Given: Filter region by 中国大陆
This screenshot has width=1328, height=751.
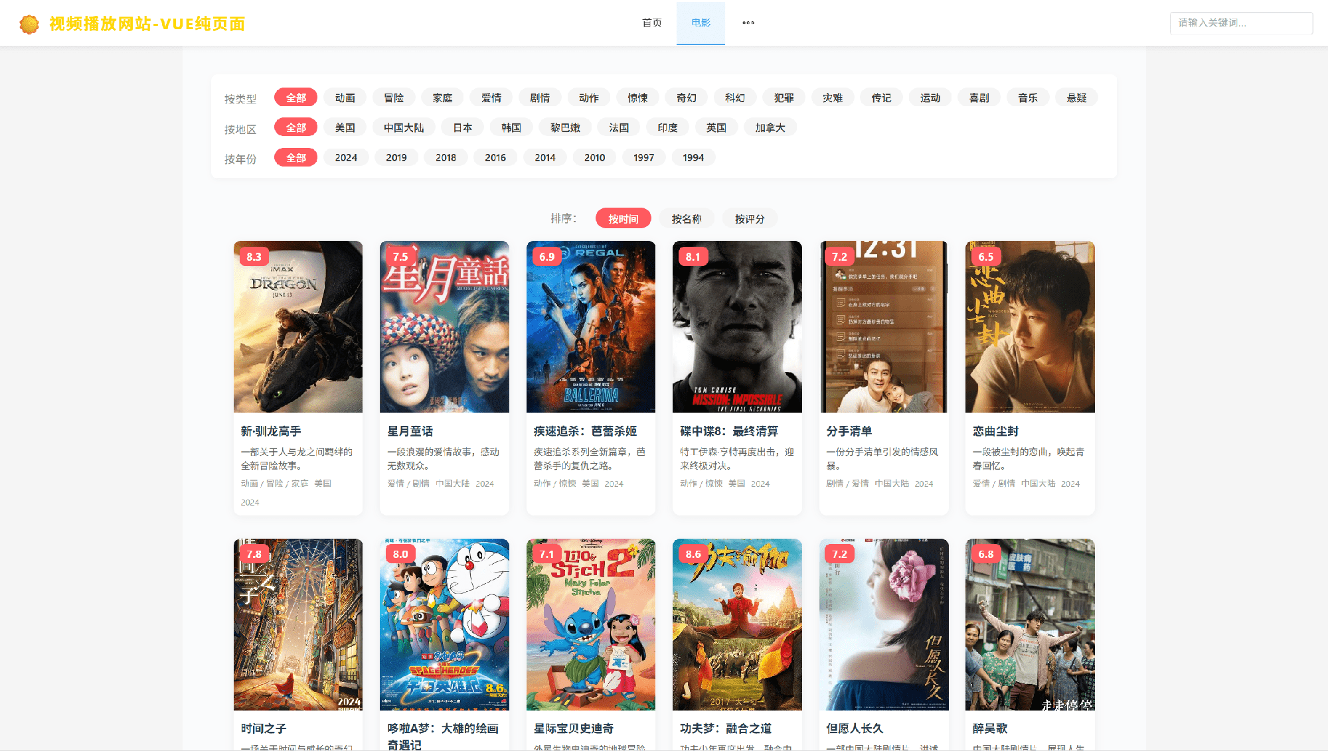Looking at the screenshot, I should point(404,127).
